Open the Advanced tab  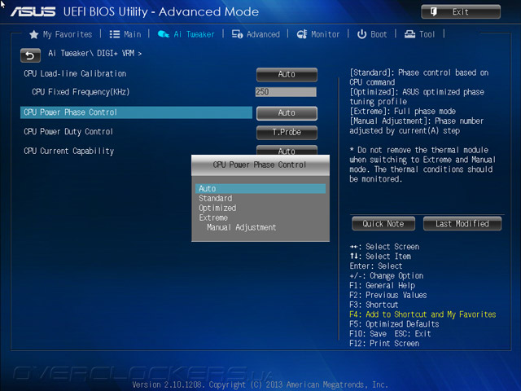[256, 34]
